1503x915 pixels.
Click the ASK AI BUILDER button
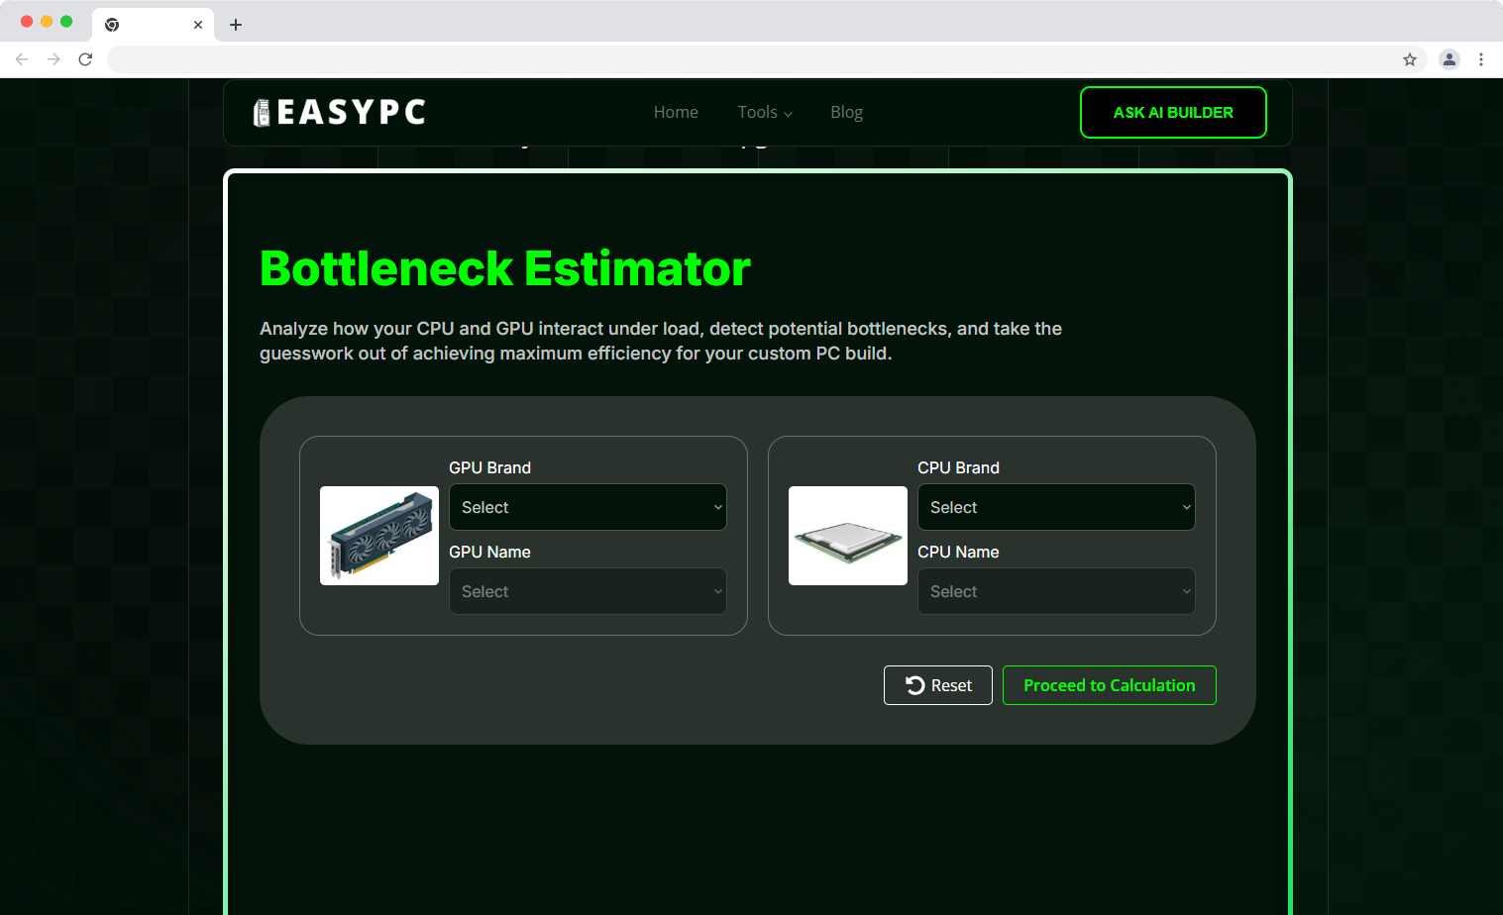1173,112
